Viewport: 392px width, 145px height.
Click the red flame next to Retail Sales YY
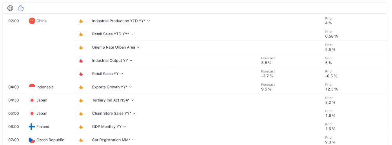81,74
